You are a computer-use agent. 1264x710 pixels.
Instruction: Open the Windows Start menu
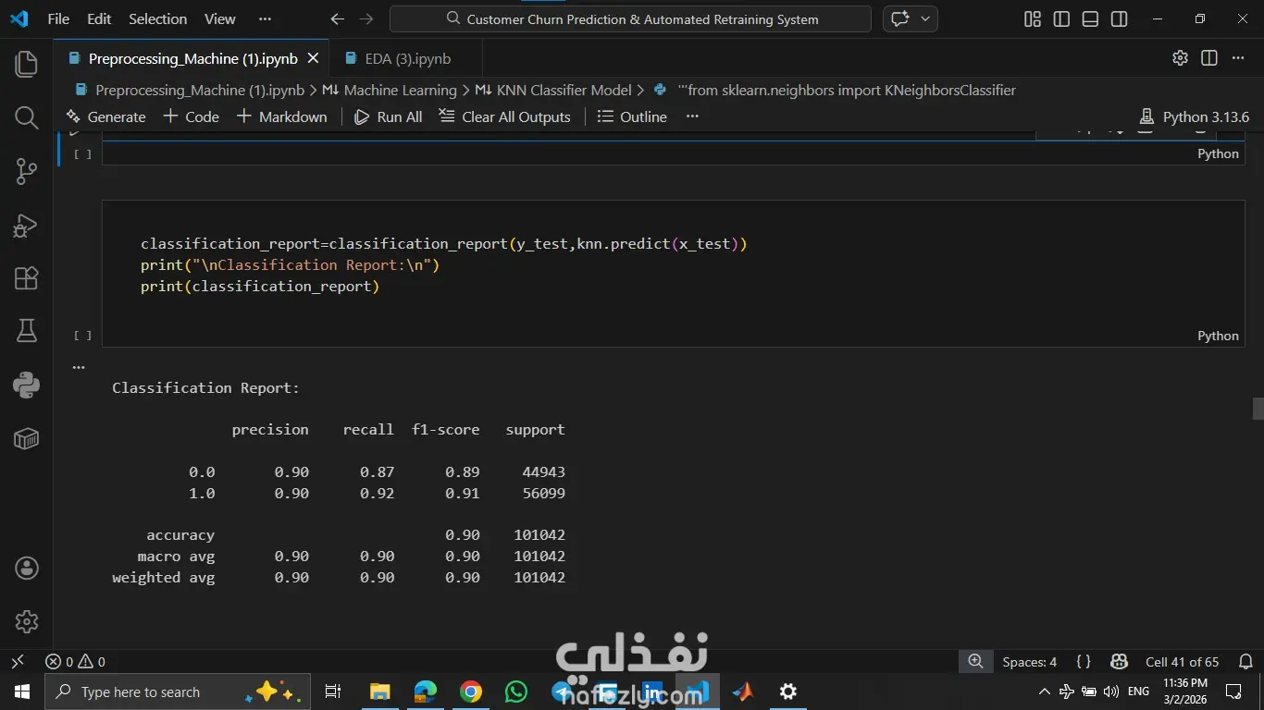coord(22,692)
